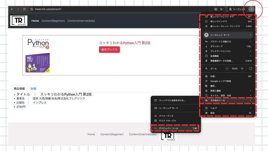Click the シークレット incognito indicator
This screenshot has height=151, width=268.
[x=237, y=9]
